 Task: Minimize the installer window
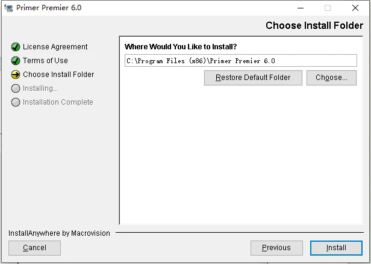(300, 8)
